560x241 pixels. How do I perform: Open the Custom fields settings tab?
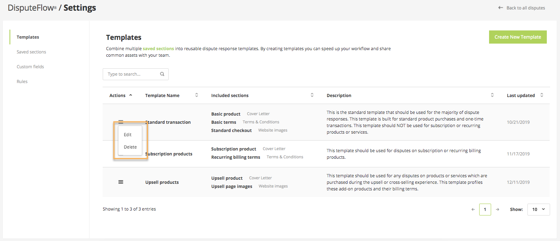(30, 67)
